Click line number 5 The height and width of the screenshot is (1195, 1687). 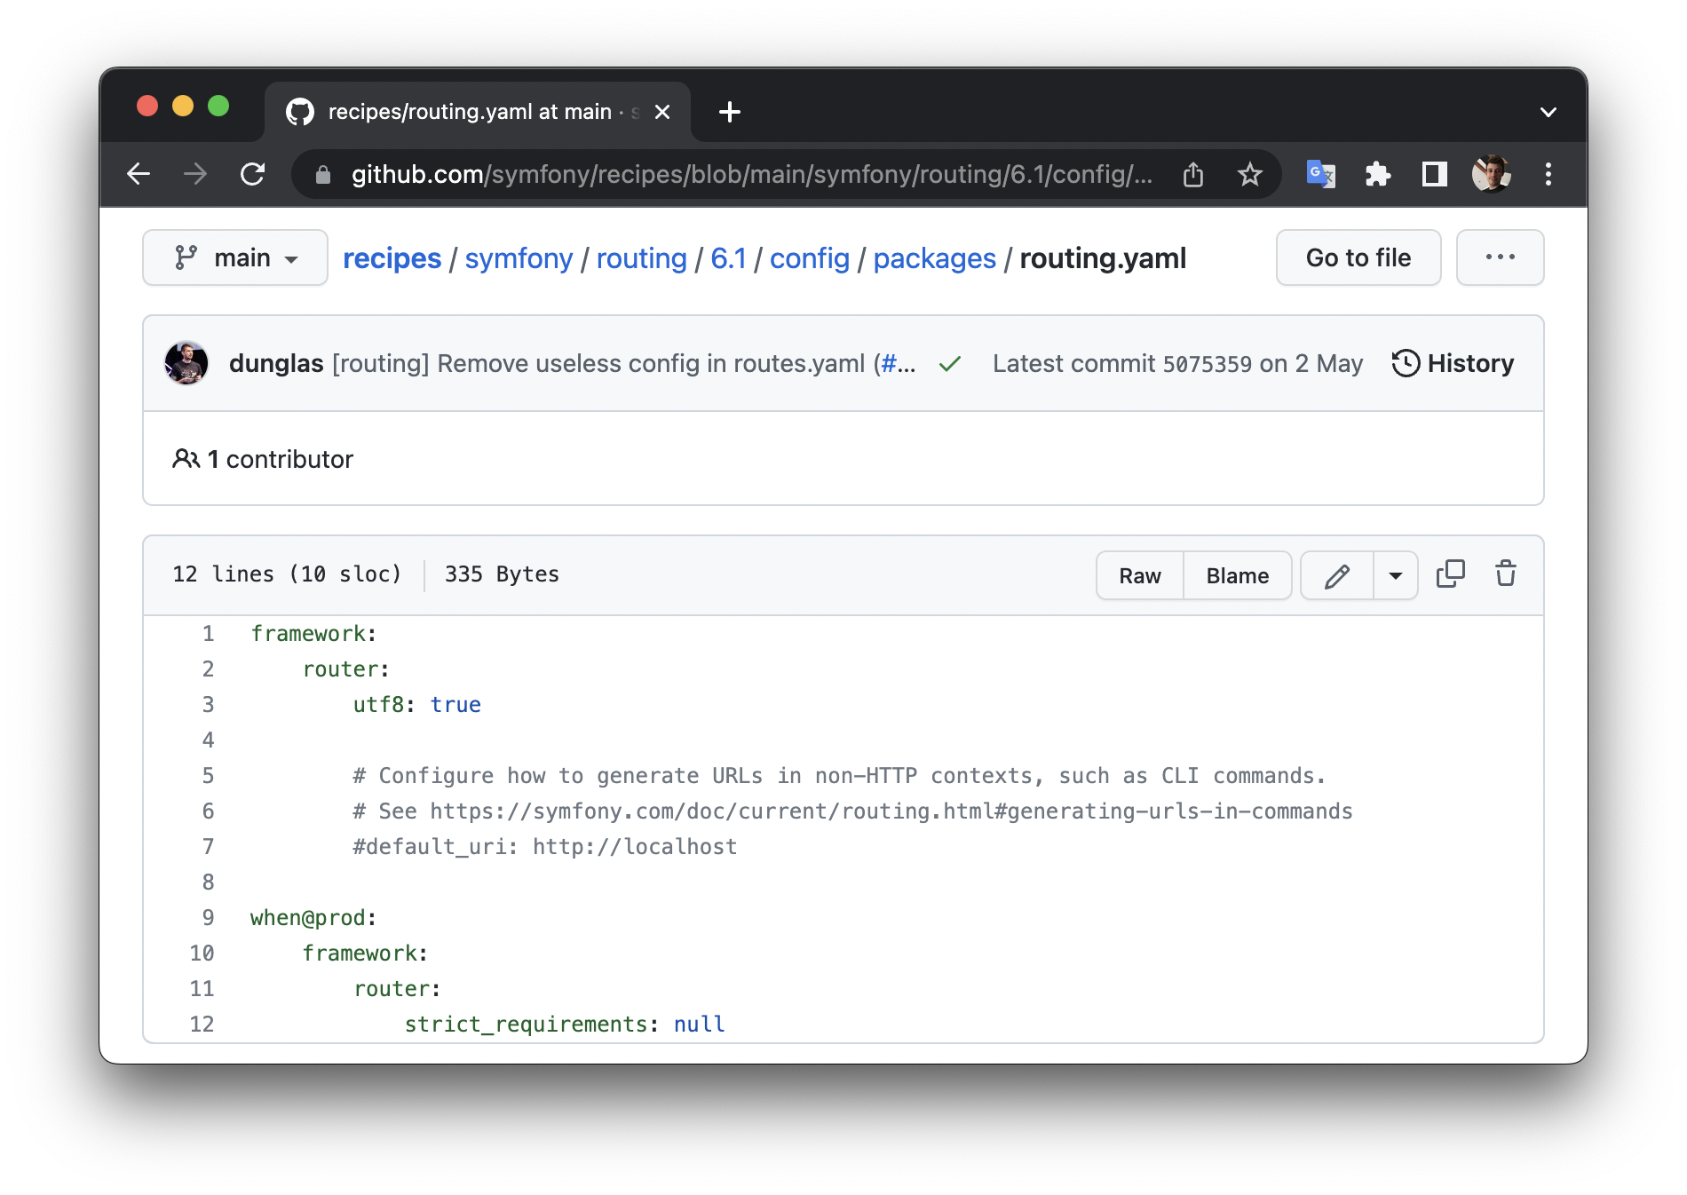click(208, 776)
